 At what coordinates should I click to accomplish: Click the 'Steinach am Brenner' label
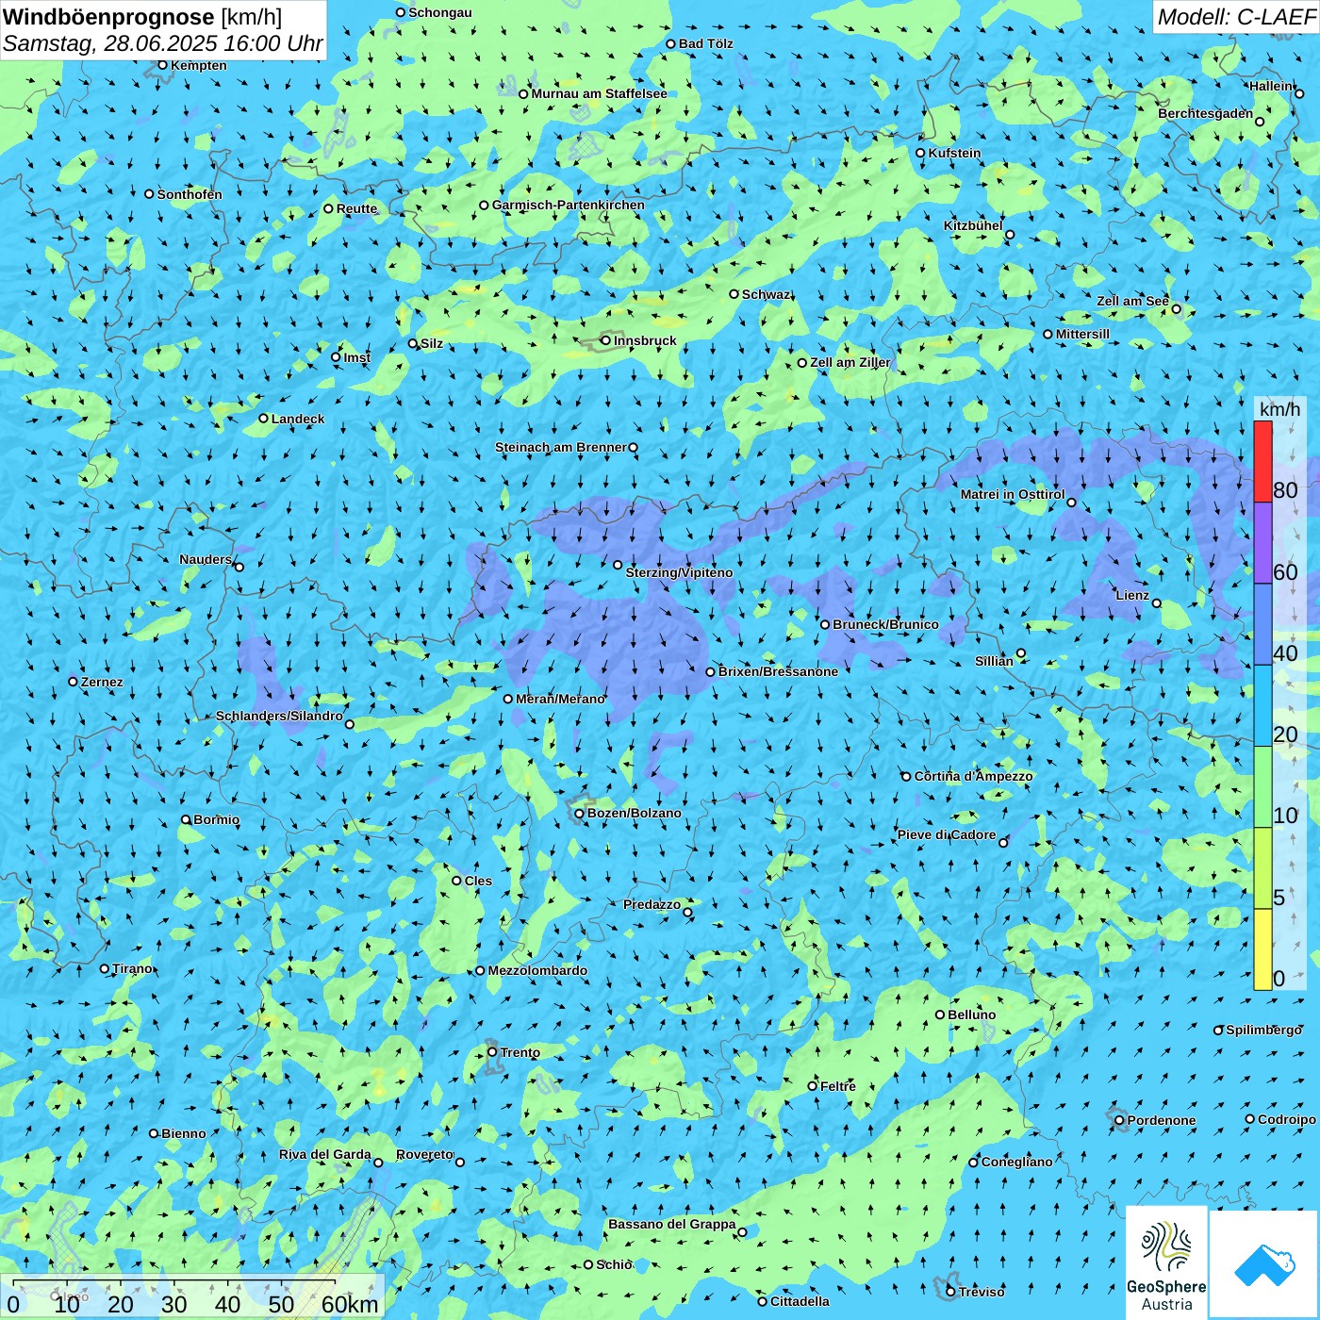click(561, 447)
